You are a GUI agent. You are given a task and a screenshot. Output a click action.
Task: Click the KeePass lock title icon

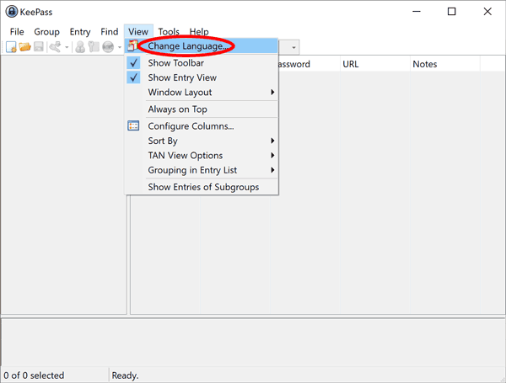click(x=12, y=12)
